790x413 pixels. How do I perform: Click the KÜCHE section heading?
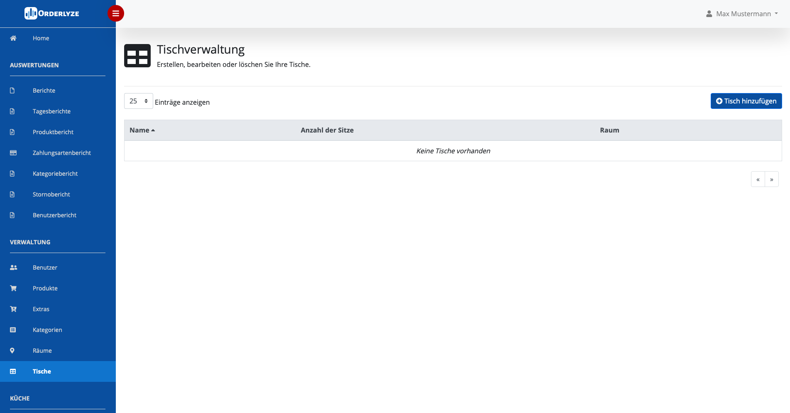[20, 398]
